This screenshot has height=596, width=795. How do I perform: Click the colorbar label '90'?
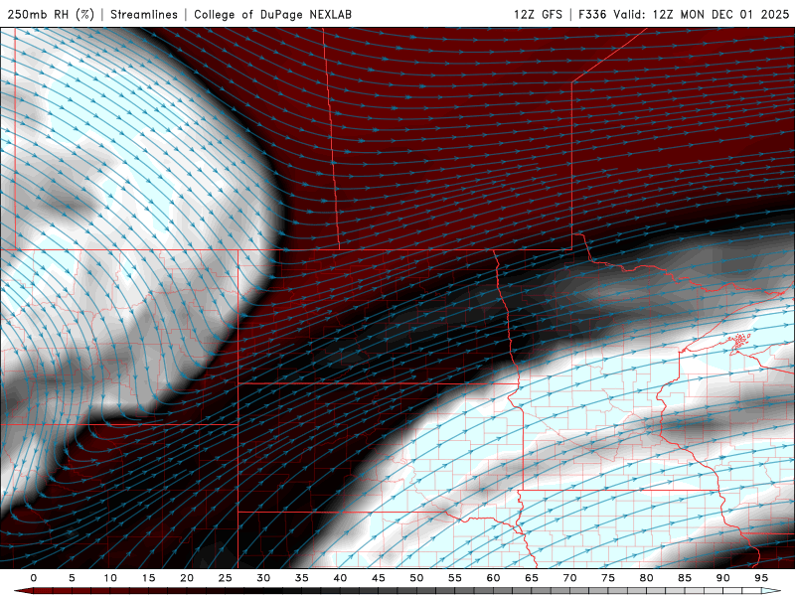pyautogui.click(x=722, y=578)
